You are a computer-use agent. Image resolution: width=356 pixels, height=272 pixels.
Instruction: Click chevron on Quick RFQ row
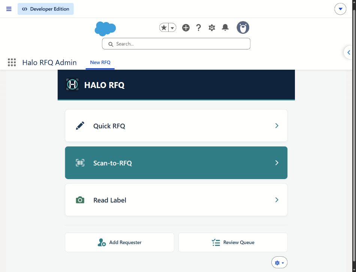pyautogui.click(x=277, y=126)
